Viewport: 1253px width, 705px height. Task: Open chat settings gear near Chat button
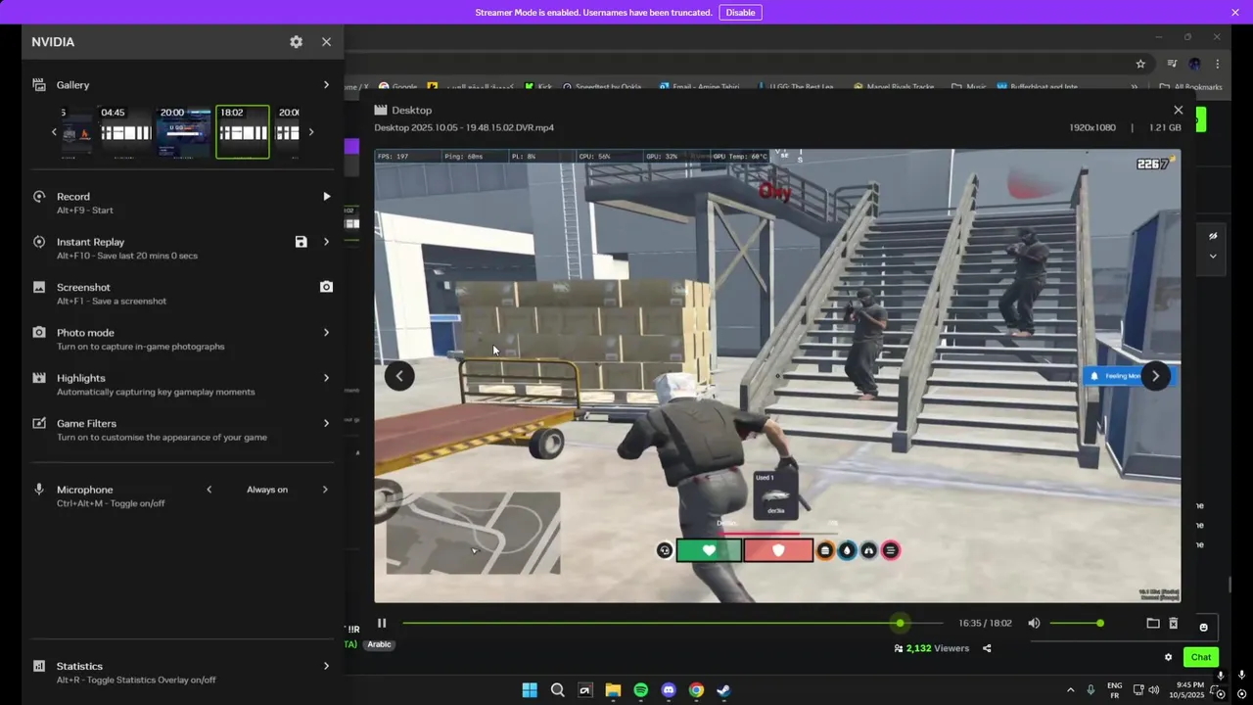point(1168,657)
